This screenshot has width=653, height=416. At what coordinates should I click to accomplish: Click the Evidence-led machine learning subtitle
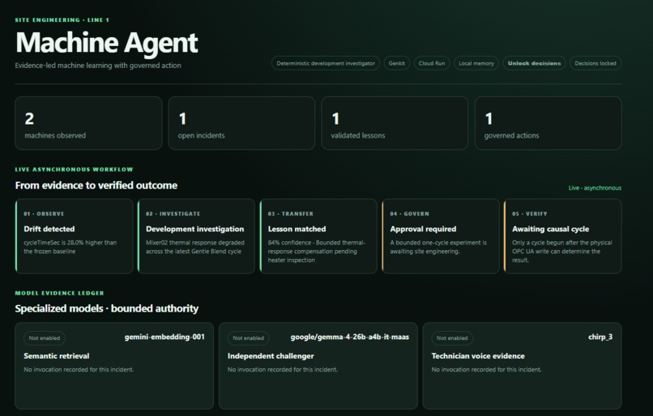[x=98, y=66]
